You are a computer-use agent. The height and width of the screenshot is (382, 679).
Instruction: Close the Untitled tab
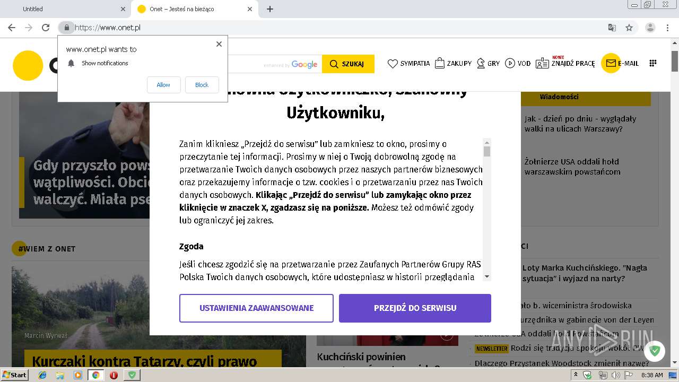123,9
